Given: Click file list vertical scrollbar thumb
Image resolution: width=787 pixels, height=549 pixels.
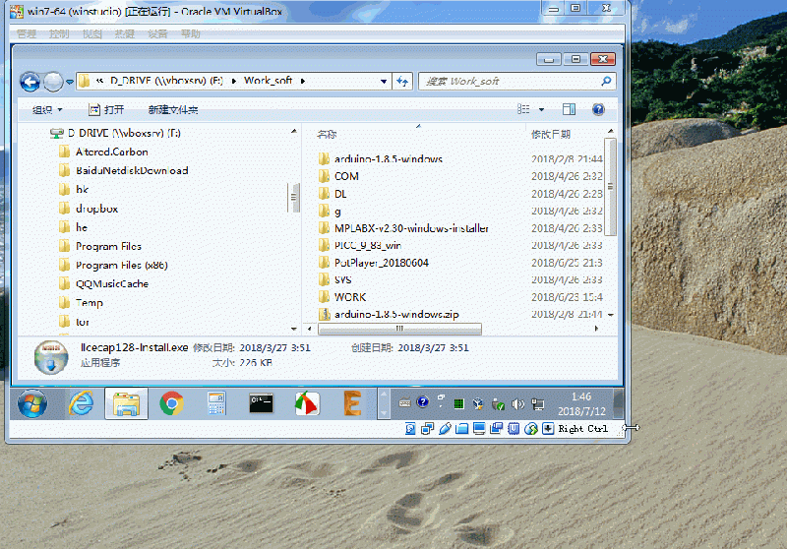Looking at the screenshot, I should click(610, 186).
